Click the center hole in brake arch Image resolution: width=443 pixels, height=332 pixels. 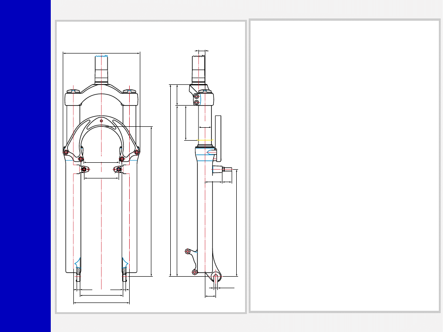(x=101, y=121)
